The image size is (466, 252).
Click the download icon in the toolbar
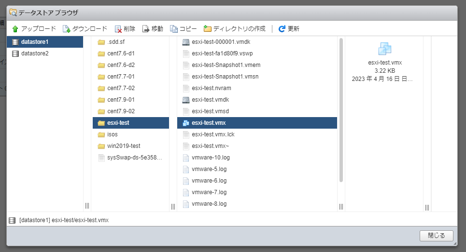[66, 29]
